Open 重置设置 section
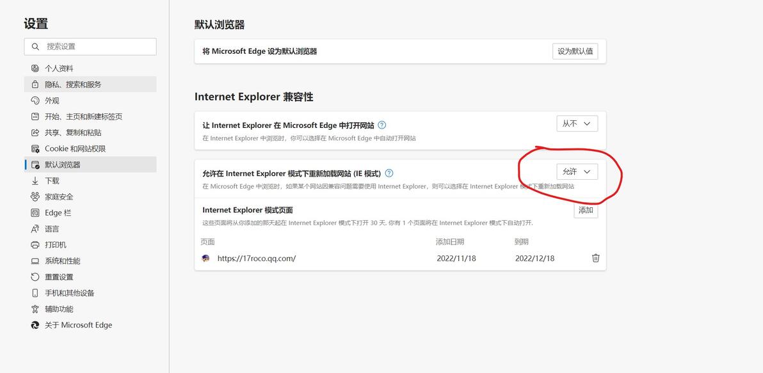Image resolution: width=763 pixels, height=373 pixels. tap(90, 277)
